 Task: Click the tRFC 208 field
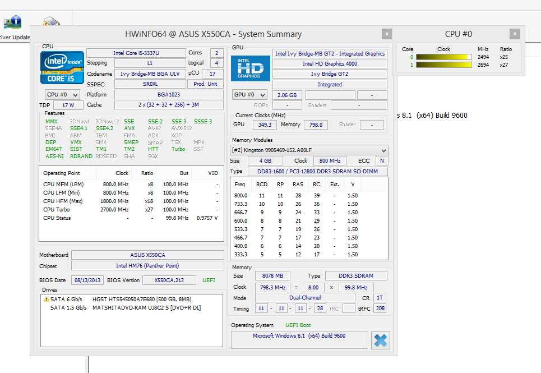(380, 308)
